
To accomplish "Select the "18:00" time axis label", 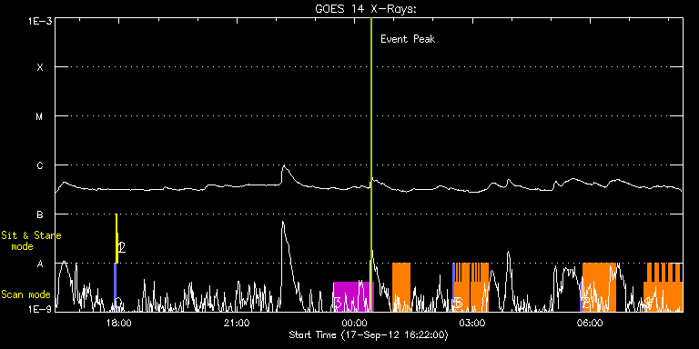I will pyautogui.click(x=119, y=323).
